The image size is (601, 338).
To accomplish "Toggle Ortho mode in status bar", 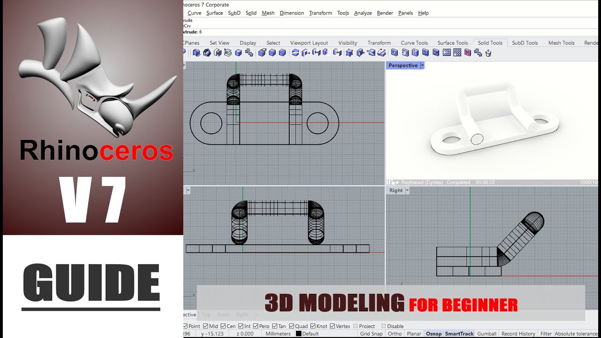I will tap(395, 334).
